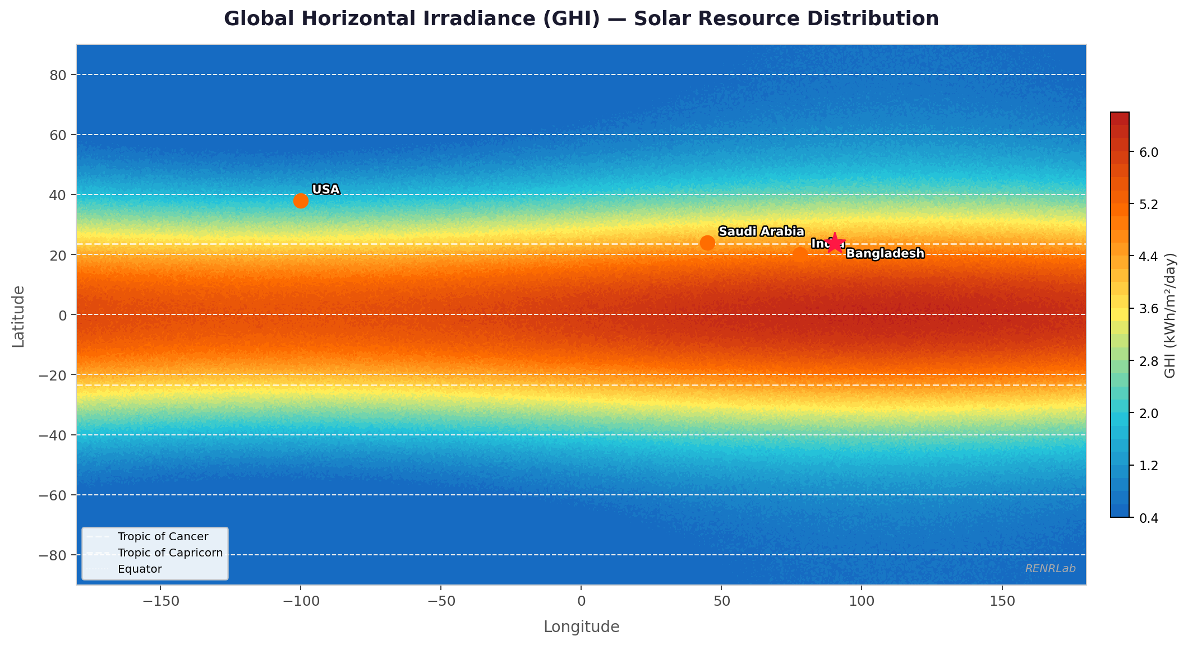This screenshot has height=645, width=1188.
Task: Click the USA orange location marker
Action: pos(301,201)
